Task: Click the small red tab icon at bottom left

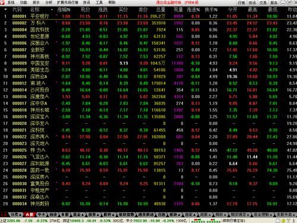Action: coord(4,215)
